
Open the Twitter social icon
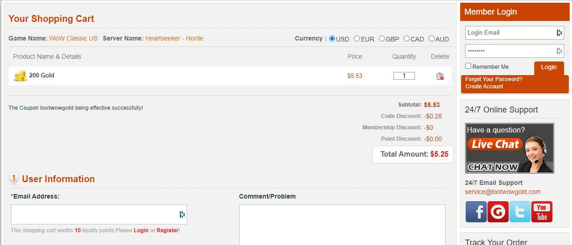[x=520, y=212]
